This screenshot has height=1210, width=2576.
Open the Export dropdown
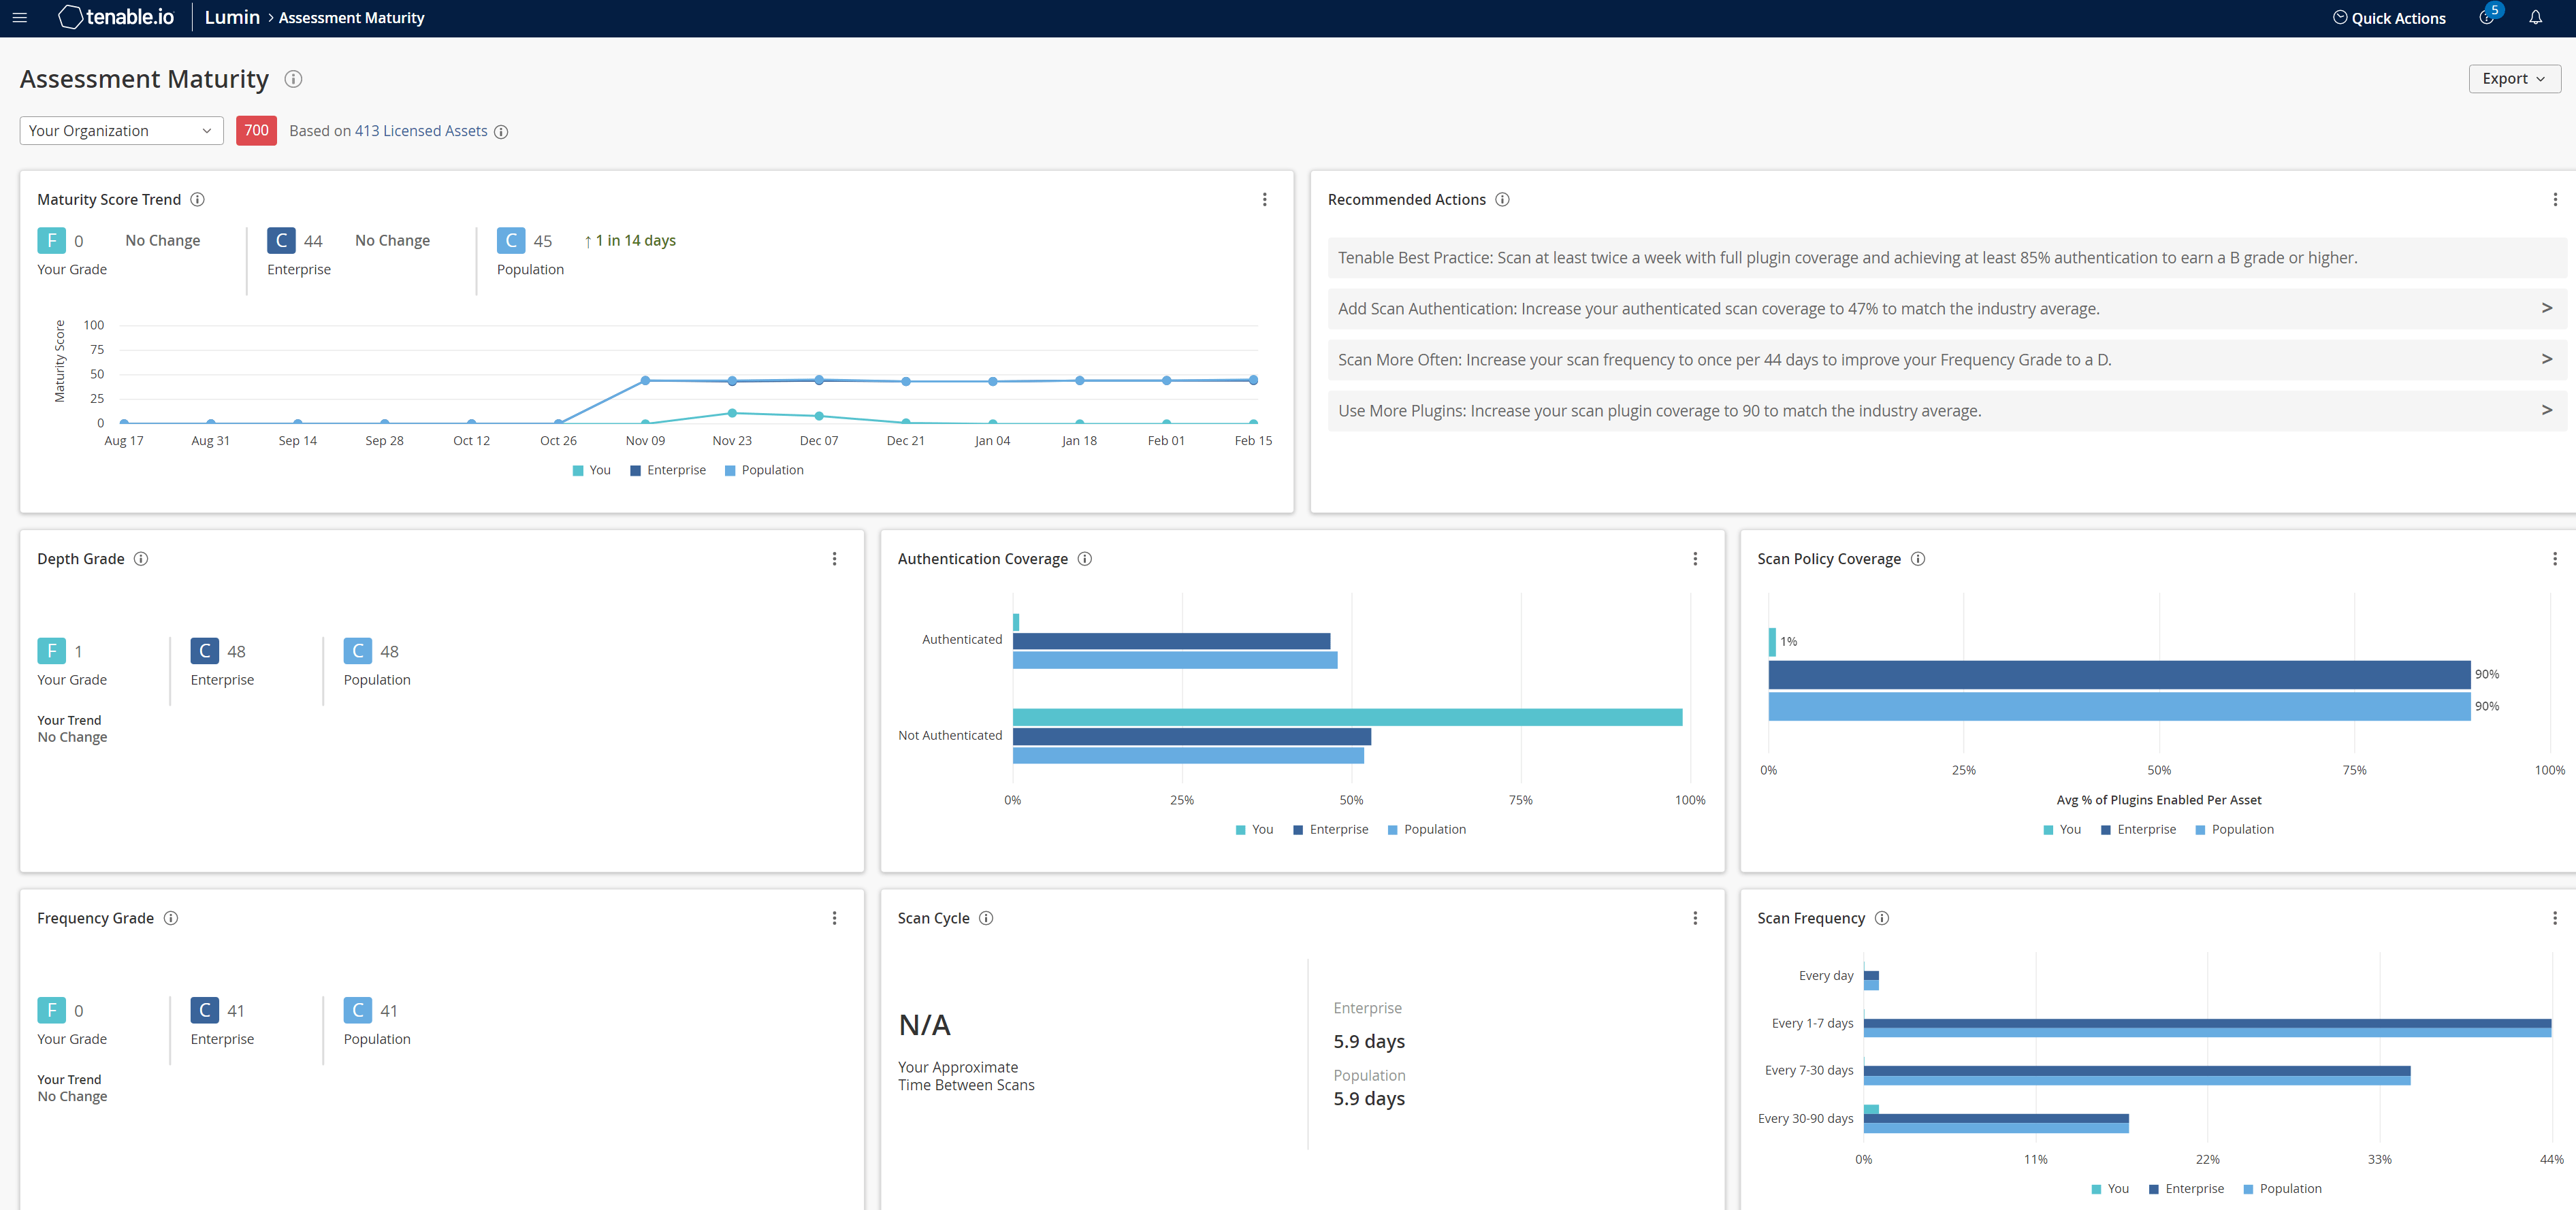click(2513, 78)
